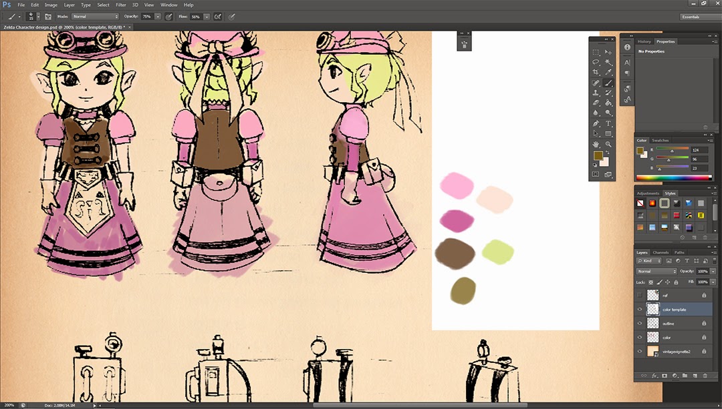Screen dimensions: 722x409
Task: Switch to the Swatches tab
Action: 660,140
